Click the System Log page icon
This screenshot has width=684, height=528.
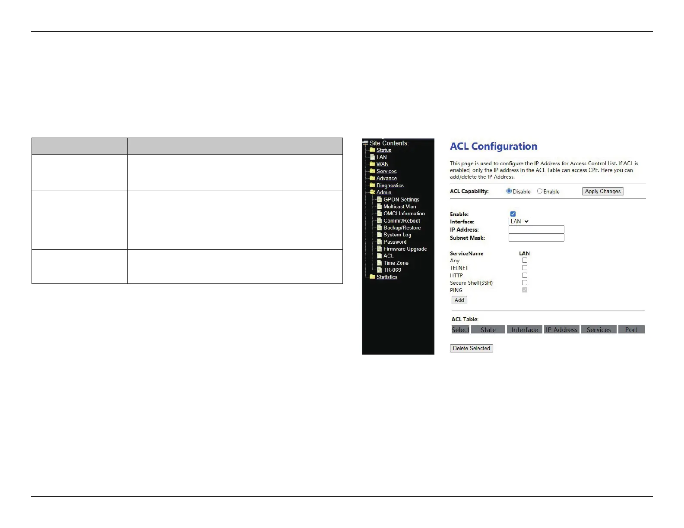point(379,235)
